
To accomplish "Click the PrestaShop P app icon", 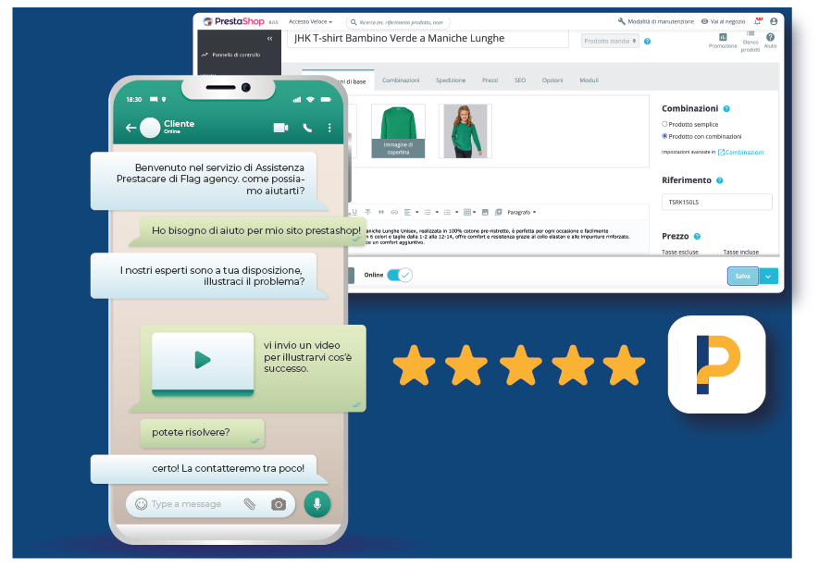I will pos(716,364).
